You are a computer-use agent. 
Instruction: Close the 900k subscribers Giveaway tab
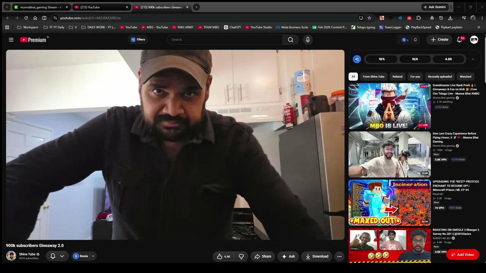pyautogui.click(x=187, y=7)
